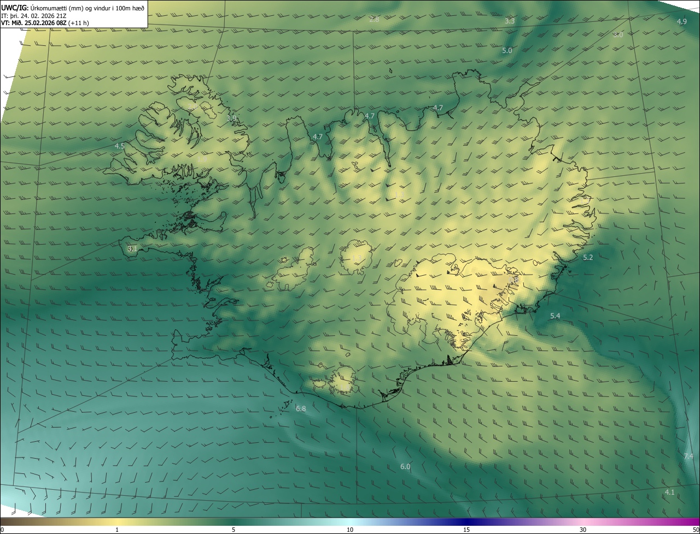Click the color scale tick labeled "50"

pyautogui.click(x=696, y=530)
